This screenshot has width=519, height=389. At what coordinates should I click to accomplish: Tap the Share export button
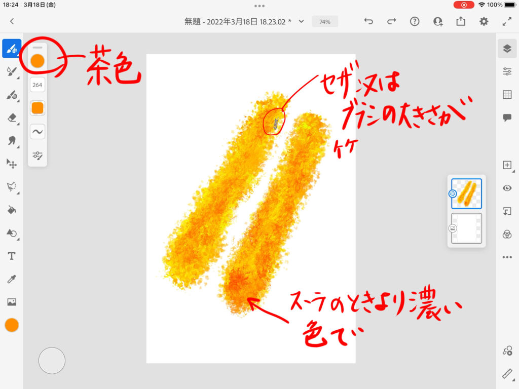[x=461, y=21]
